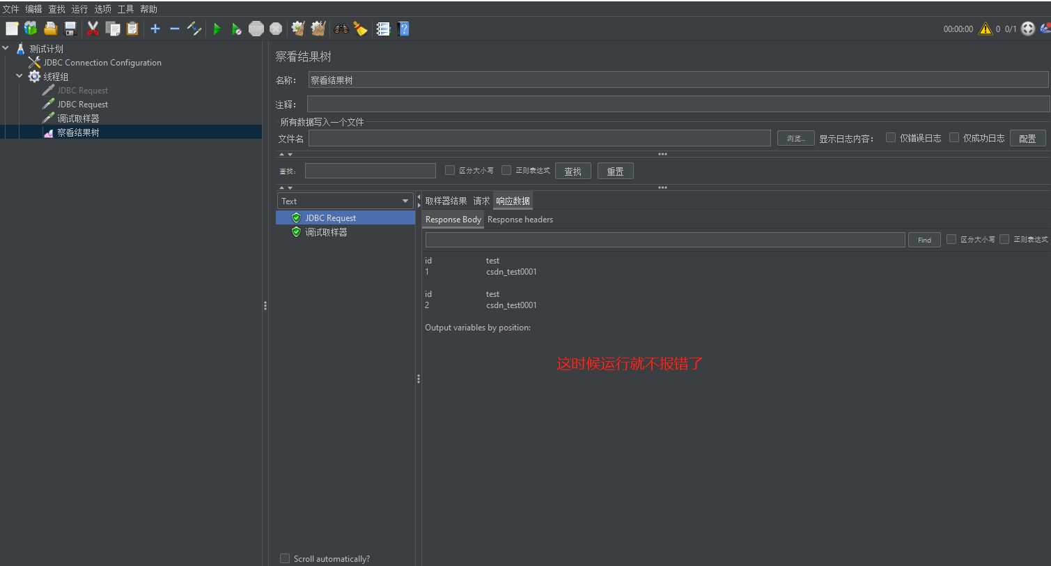Open the 编辑 menu
The width and height of the screenshot is (1051, 566).
pos(33,9)
